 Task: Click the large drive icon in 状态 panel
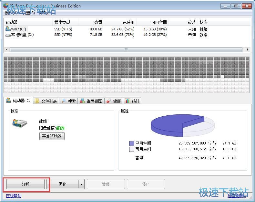click(x=19, y=123)
